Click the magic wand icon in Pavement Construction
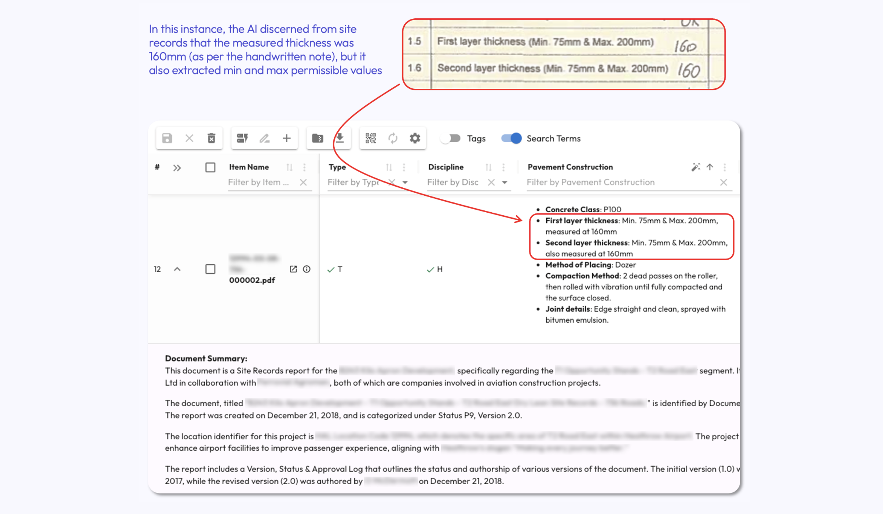Image resolution: width=883 pixels, height=514 pixels. [x=695, y=167]
